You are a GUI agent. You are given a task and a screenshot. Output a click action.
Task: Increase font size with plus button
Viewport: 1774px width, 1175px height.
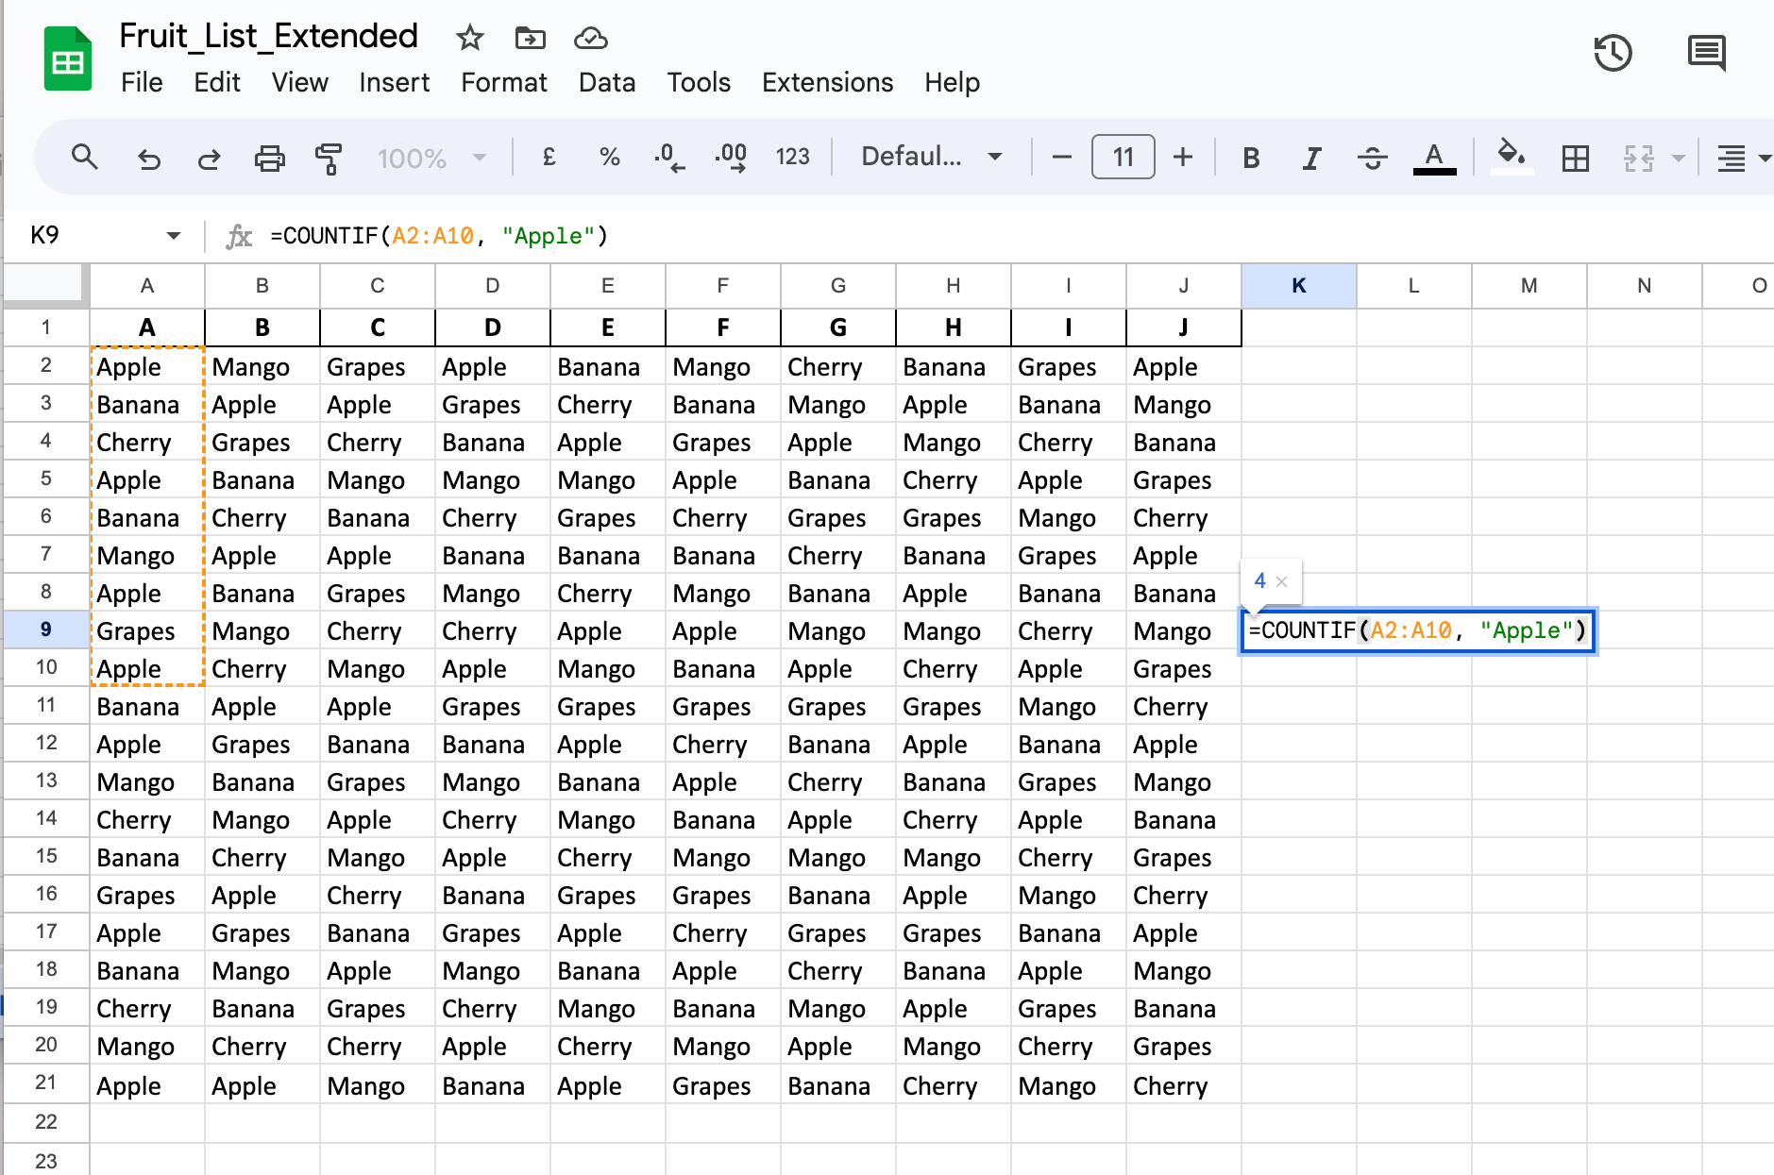[1183, 158]
